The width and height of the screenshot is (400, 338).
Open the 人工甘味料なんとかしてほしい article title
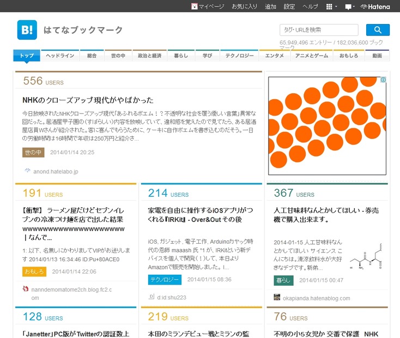(326, 215)
